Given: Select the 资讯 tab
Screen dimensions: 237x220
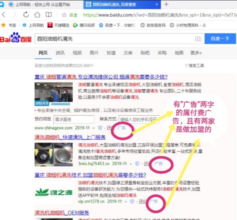Looking at the screenshot, I should (60, 53).
